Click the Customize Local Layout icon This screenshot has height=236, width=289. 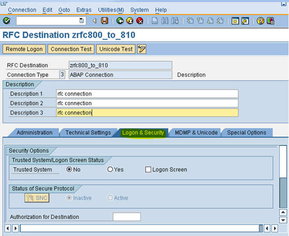270,21
